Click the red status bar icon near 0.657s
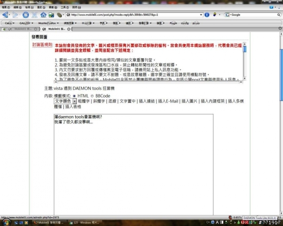 coord(230,218)
